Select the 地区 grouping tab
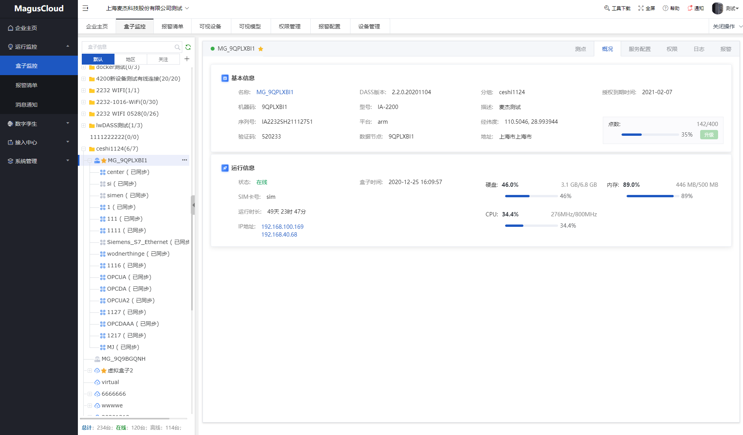 pos(131,59)
